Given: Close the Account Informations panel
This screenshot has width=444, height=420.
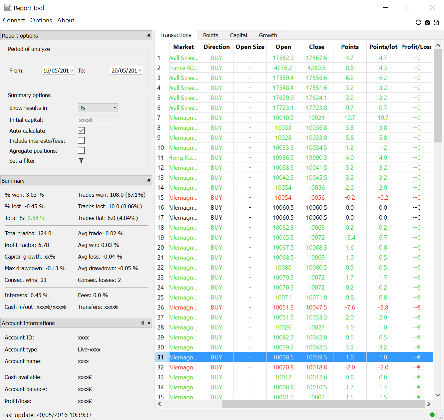Looking at the screenshot, I should (149, 323).
